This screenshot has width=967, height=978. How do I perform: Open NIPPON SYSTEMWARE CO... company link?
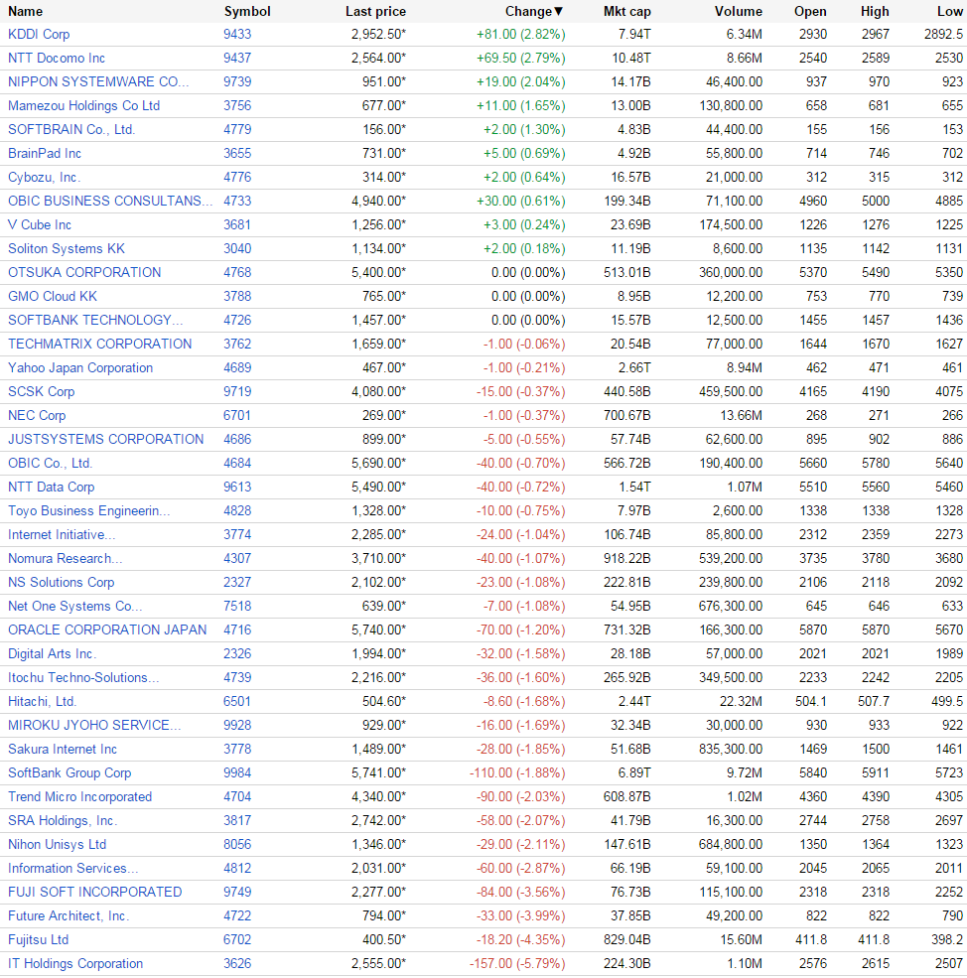(x=98, y=81)
